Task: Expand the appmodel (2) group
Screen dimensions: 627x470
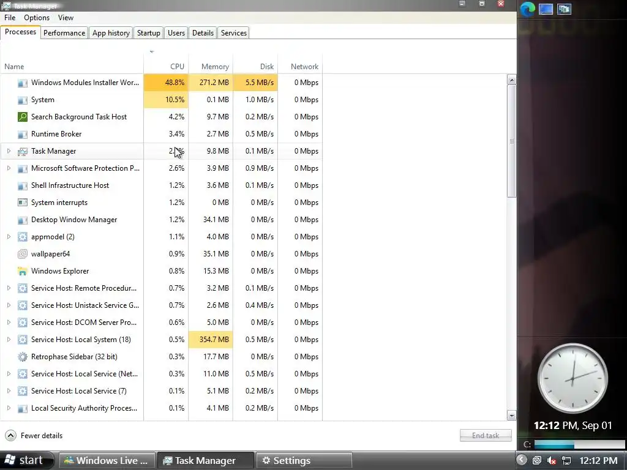Action: 9,237
